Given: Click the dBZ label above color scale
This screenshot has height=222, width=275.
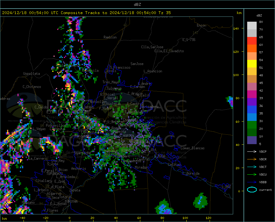Looking at the screenshot, I should click(x=259, y=15).
